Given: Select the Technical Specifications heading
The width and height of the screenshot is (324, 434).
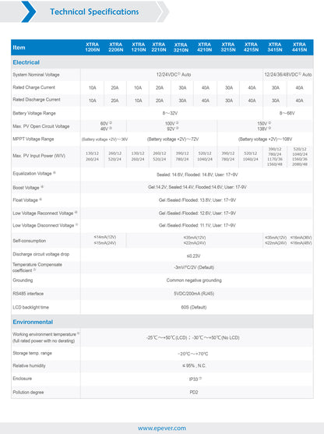Looking at the screenshot, I should tap(94, 12).
